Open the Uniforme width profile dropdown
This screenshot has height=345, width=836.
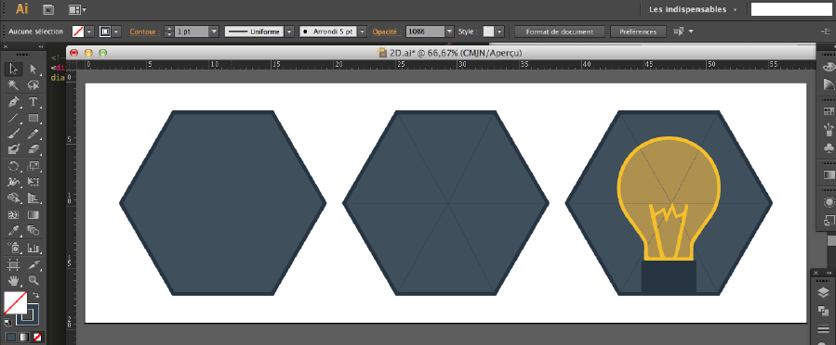click(289, 32)
